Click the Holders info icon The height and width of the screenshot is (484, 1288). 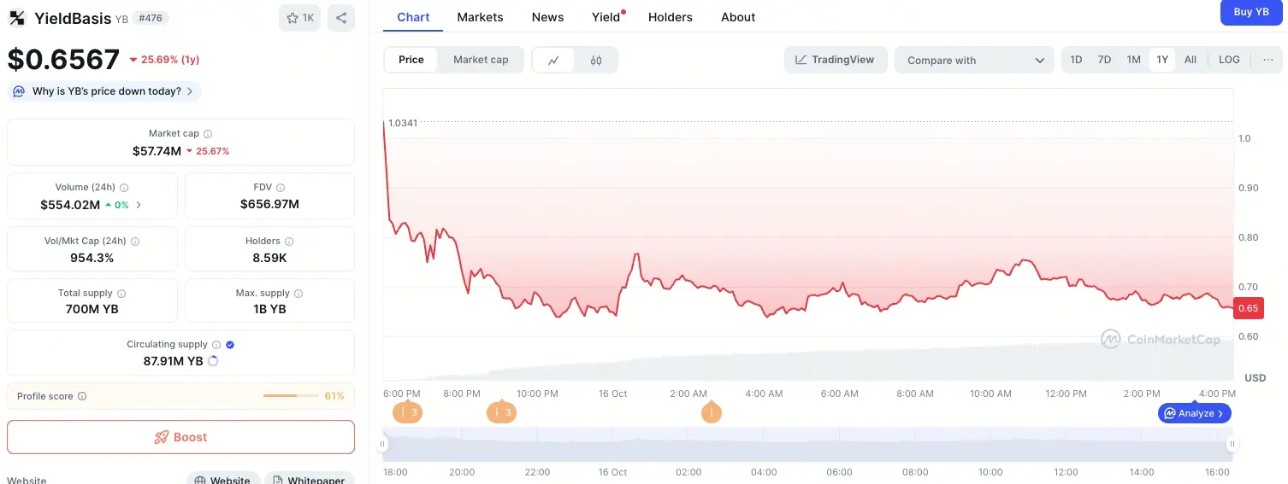[289, 242]
